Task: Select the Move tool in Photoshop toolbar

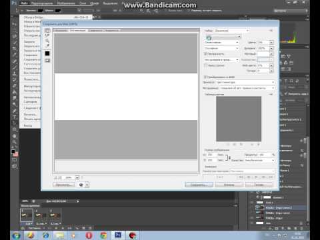Action: [15, 23]
